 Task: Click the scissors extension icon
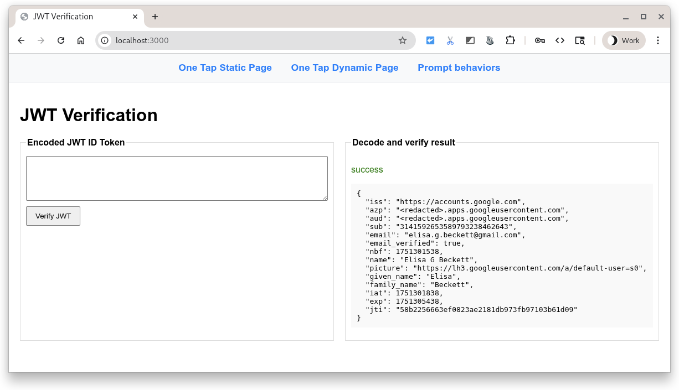click(450, 40)
